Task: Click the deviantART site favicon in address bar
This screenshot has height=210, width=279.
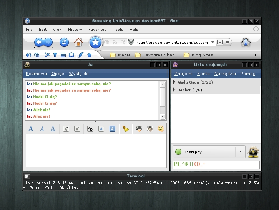Action: 131,42
